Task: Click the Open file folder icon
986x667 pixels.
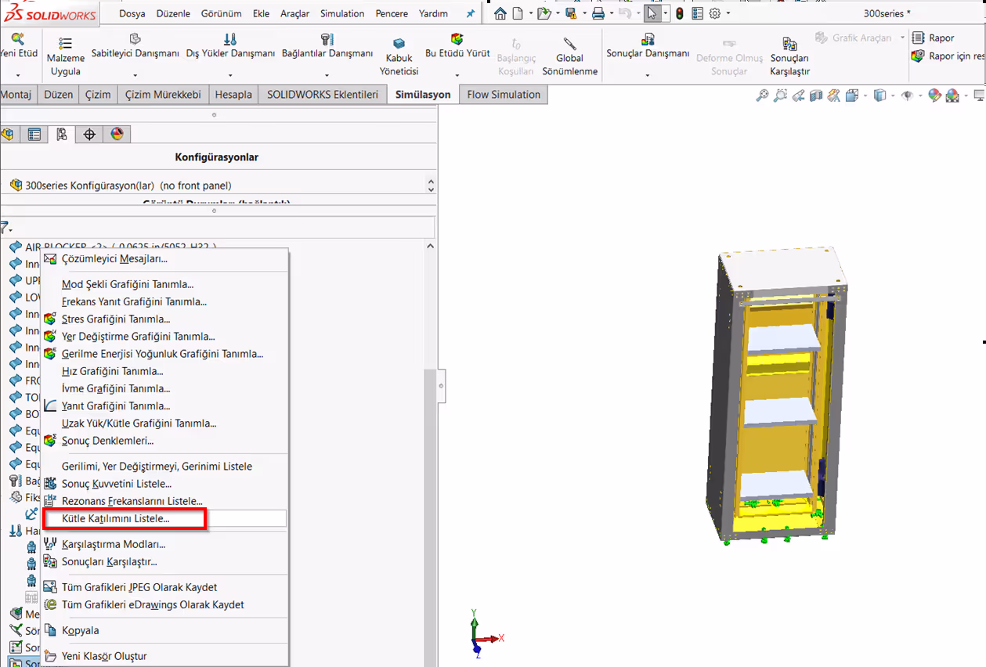Action: pyautogui.click(x=544, y=13)
